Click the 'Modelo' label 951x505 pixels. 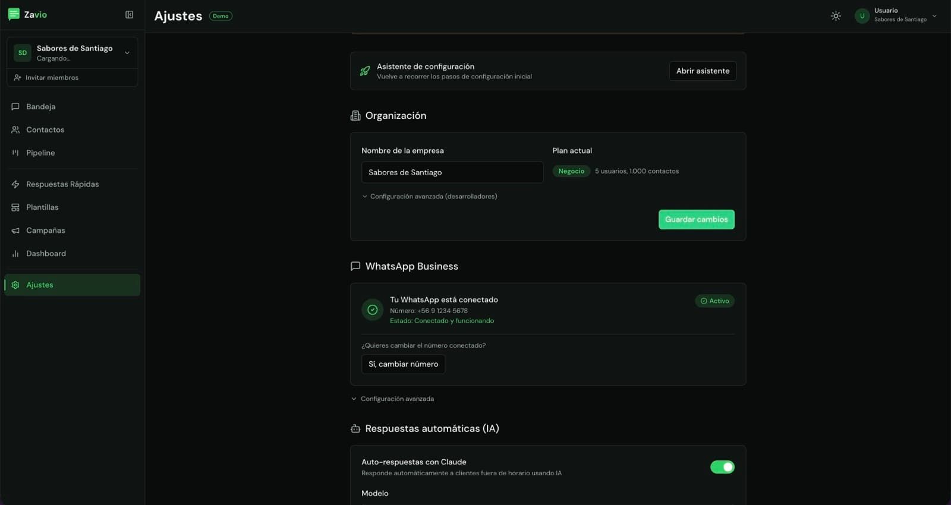[x=375, y=494]
